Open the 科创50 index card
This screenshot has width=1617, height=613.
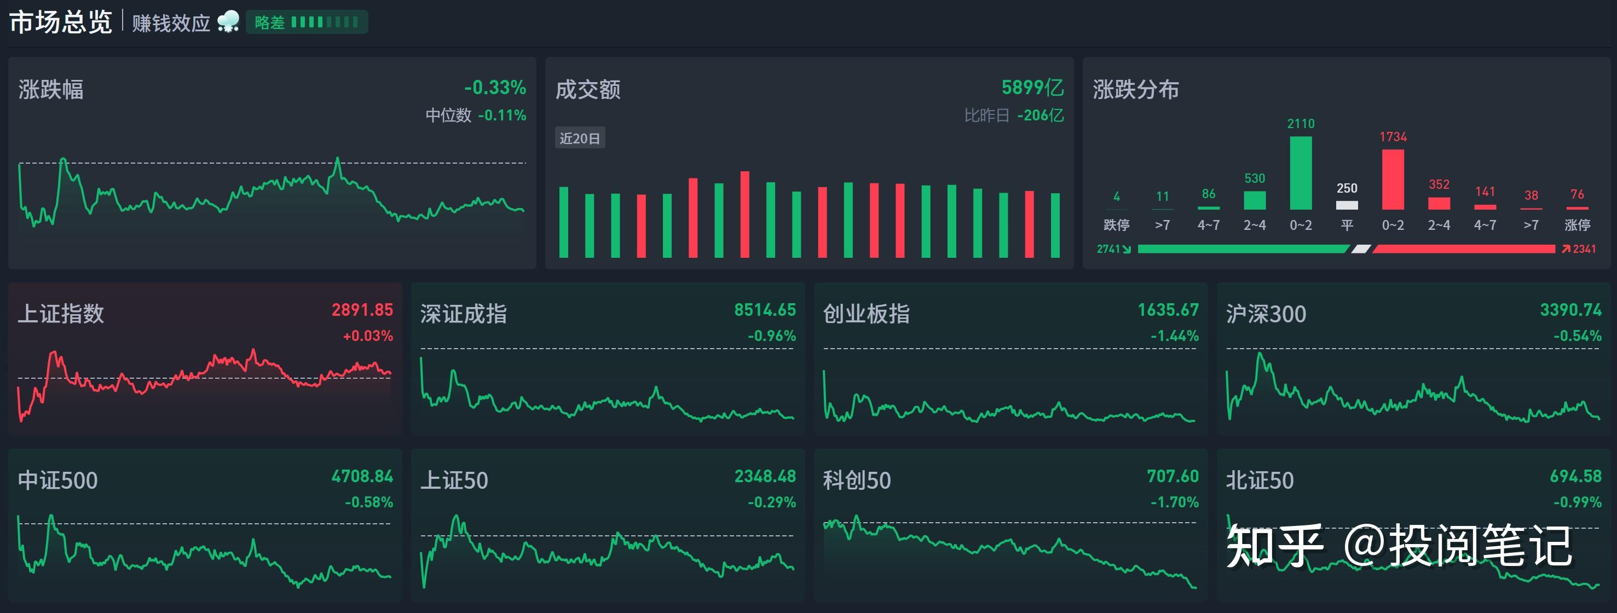coord(1010,525)
